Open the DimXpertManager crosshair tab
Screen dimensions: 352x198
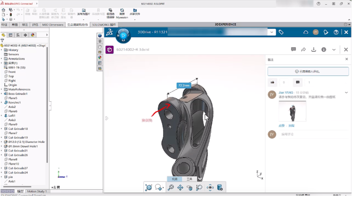point(25,35)
